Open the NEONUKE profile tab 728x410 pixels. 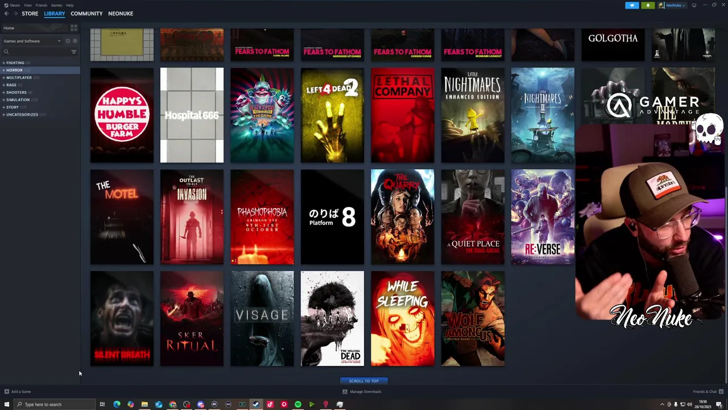click(121, 14)
